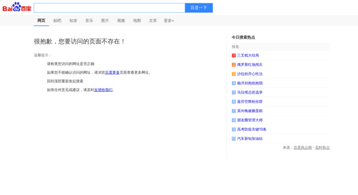
Task: Open the 文库 tab
Action: click(153, 21)
